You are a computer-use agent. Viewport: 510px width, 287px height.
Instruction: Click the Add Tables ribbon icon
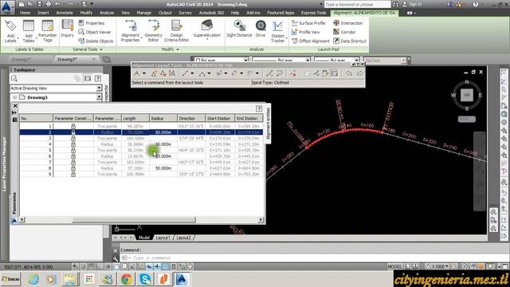coord(29,31)
